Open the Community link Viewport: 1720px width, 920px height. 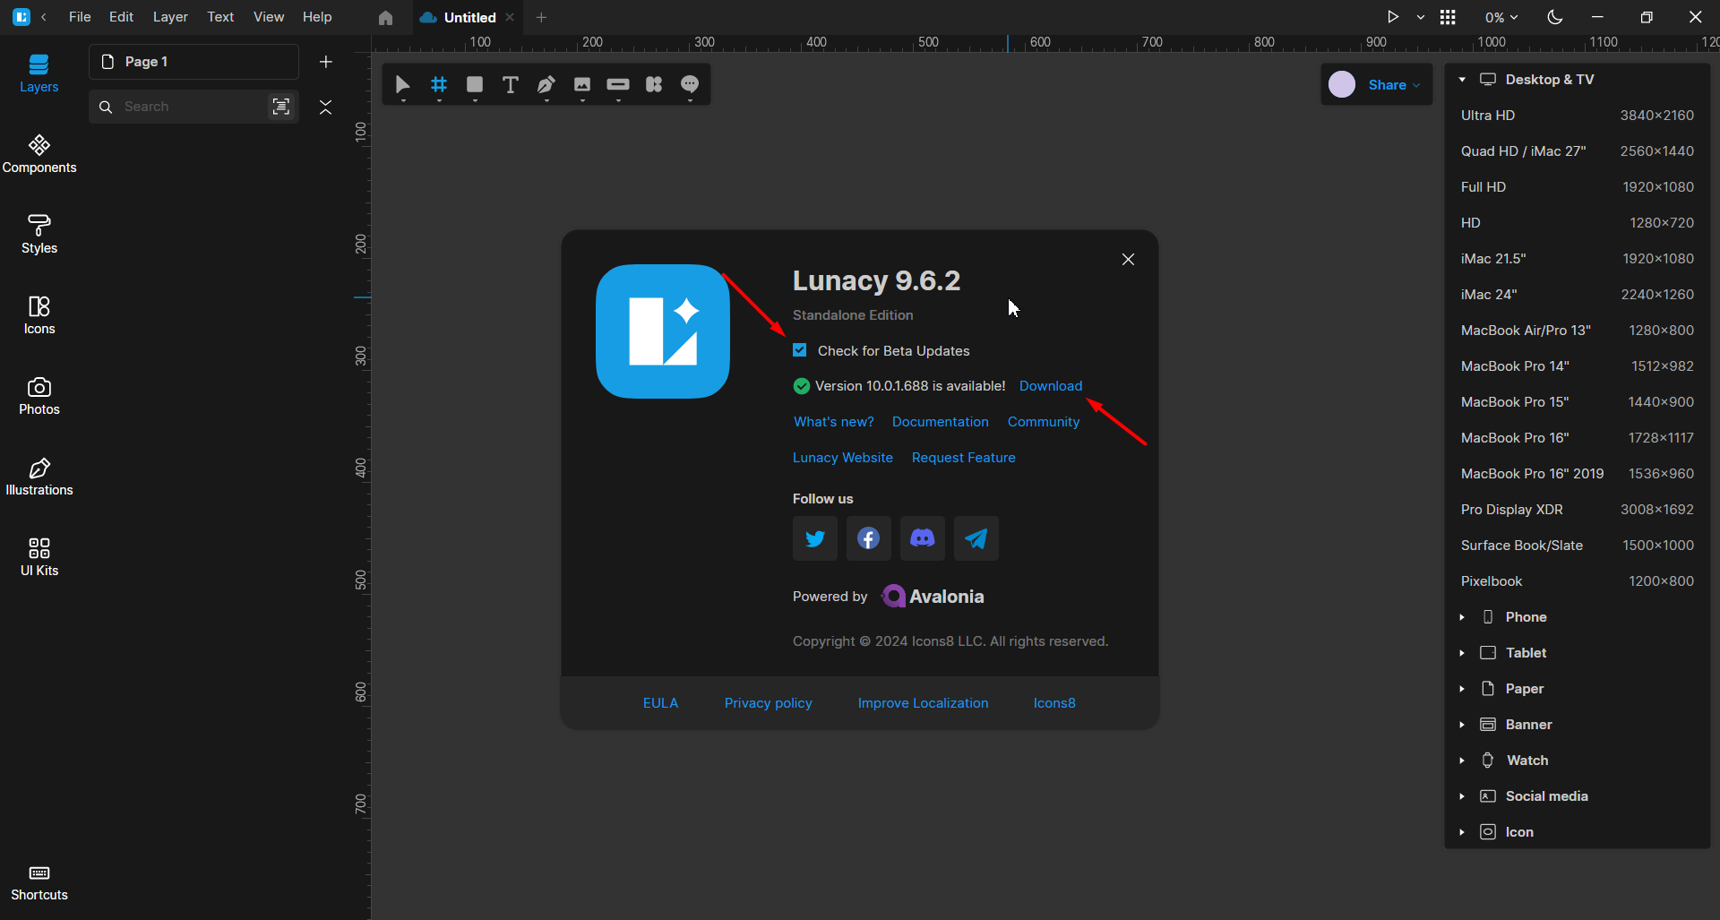pyautogui.click(x=1044, y=422)
